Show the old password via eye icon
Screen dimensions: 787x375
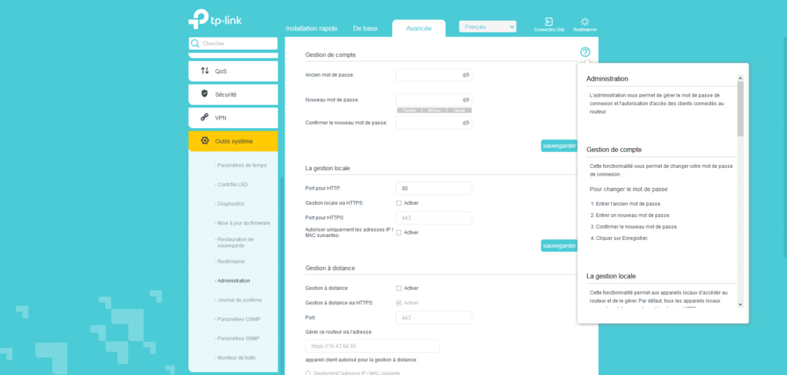click(x=465, y=75)
